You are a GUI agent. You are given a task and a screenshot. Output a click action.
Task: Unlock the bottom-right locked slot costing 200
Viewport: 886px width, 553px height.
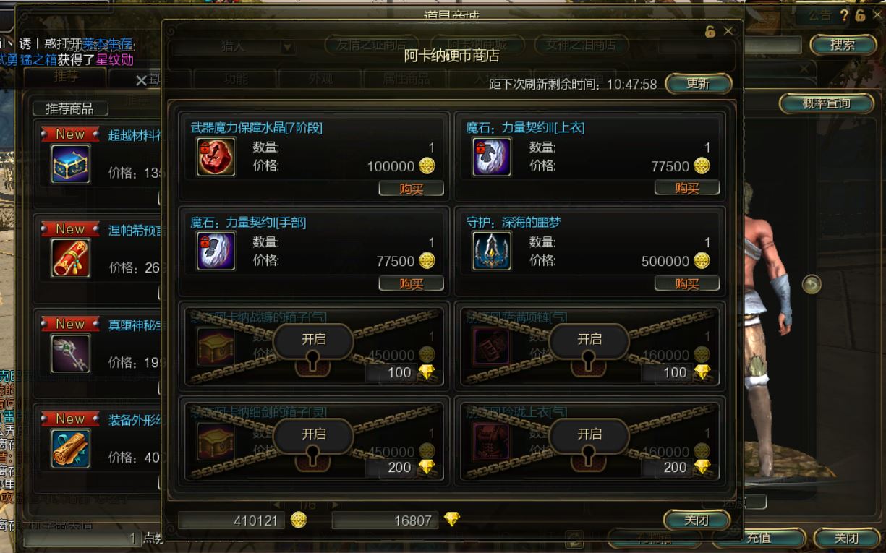pos(589,434)
